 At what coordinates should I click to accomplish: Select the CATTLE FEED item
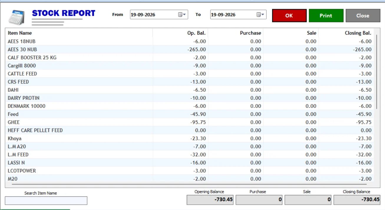(x=189, y=74)
